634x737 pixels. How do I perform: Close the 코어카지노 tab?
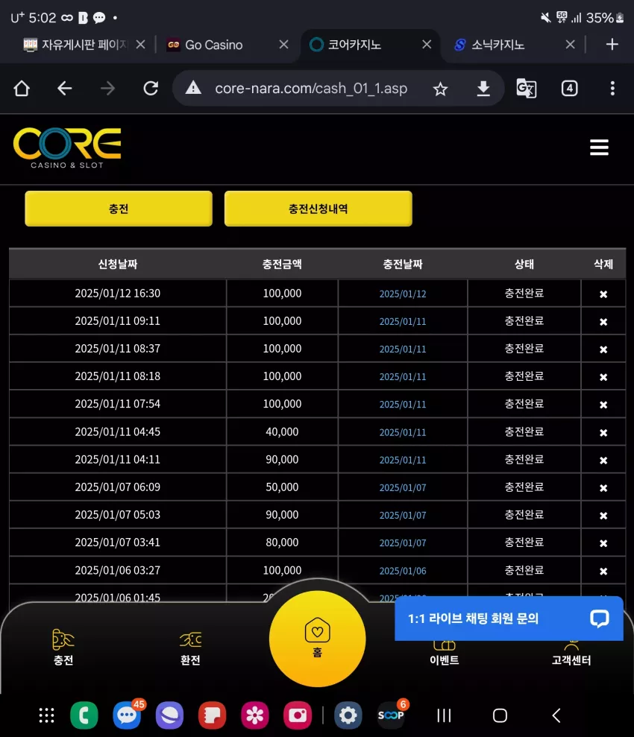click(x=427, y=45)
